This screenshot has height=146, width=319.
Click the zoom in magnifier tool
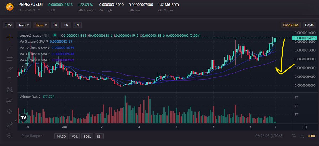pyautogui.click(x=10, y=136)
